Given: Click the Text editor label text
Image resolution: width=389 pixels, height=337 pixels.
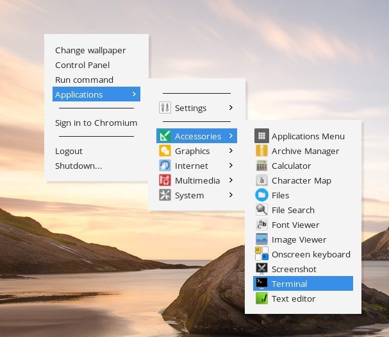Looking at the screenshot, I should [x=294, y=298].
